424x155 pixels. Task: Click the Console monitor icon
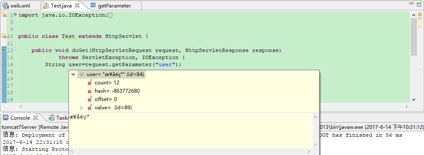click(x=5, y=118)
